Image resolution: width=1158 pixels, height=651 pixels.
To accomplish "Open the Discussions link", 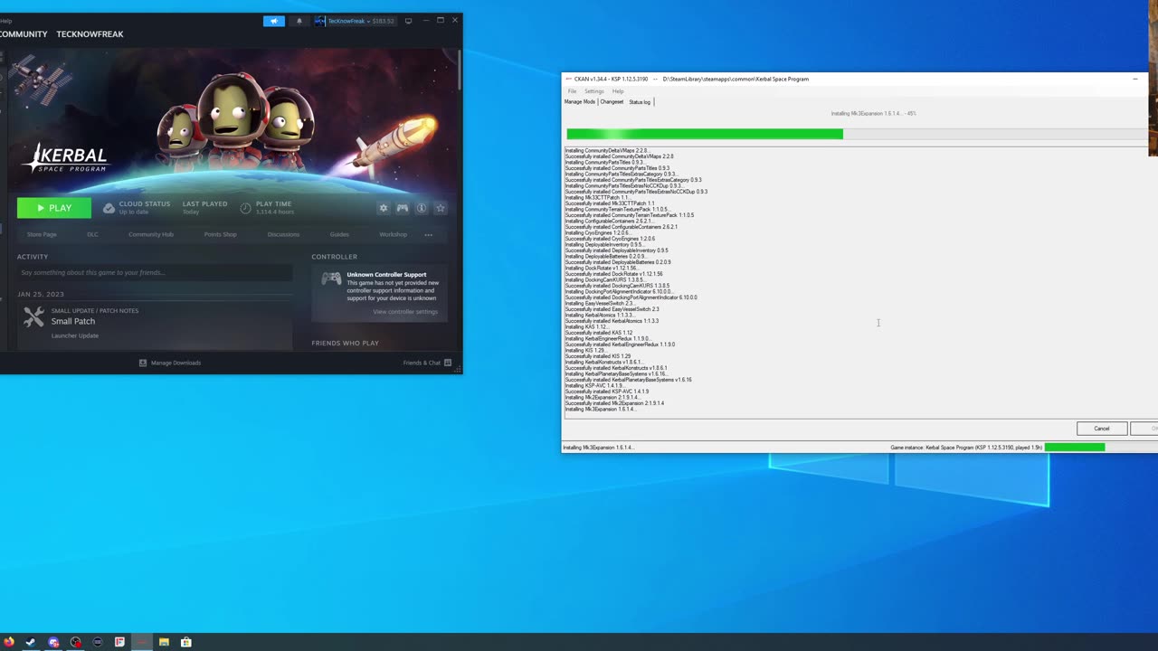I will pyautogui.click(x=283, y=234).
